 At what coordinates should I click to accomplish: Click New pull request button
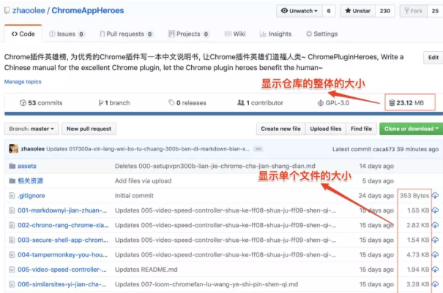pos(89,129)
